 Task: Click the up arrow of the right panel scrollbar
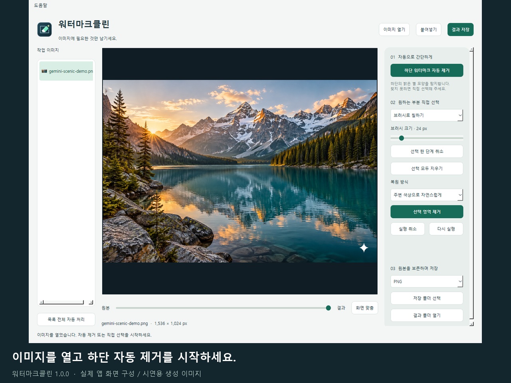pos(471,50)
